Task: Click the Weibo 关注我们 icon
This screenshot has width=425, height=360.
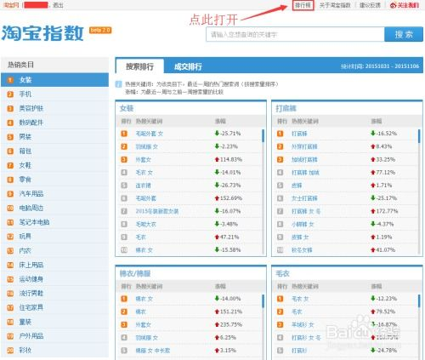Action: point(393,5)
